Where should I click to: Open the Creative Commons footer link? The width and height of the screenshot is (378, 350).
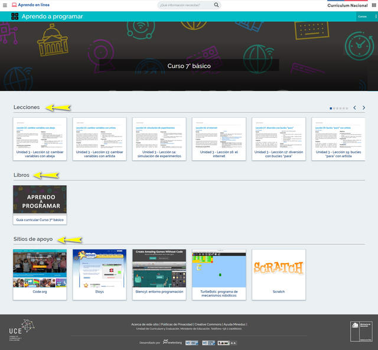(x=208, y=324)
